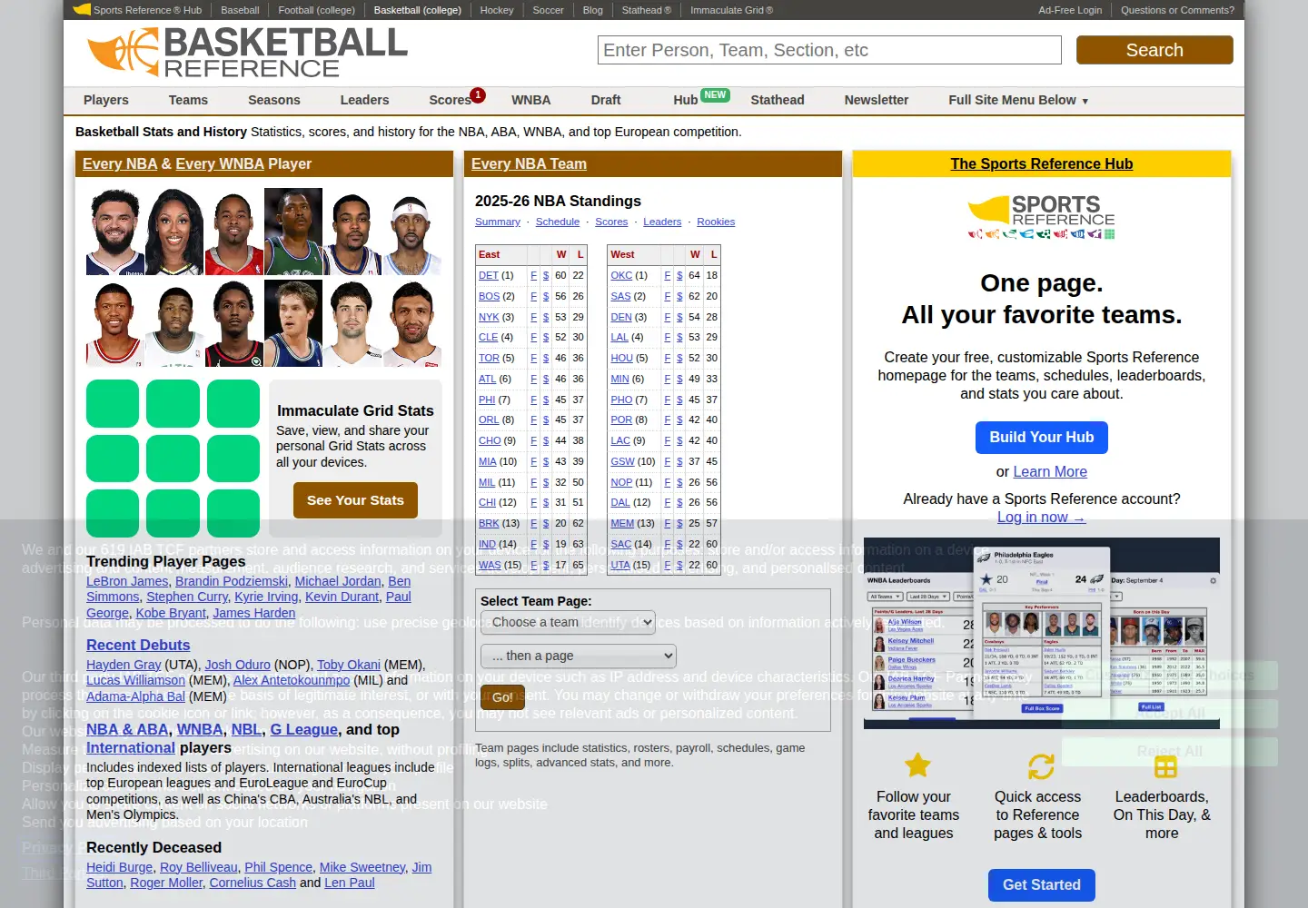Open the Rookies link
The width and height of the screenshot is (1308, 908).
[716, 222]
